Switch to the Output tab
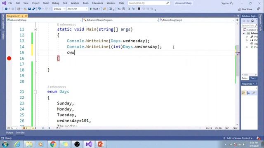This screenshot has height=148, width=264. tap(9, 132)
